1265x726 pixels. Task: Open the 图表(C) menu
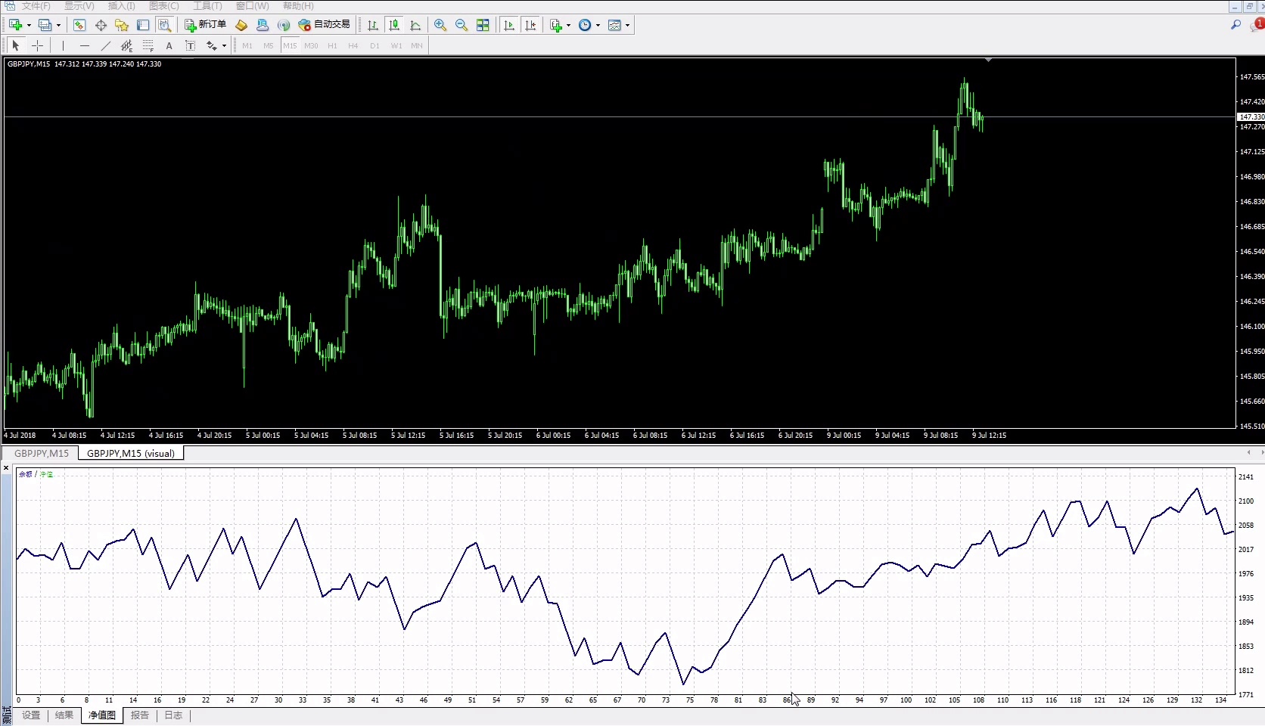pyautogui.click(x=164, y=6)
